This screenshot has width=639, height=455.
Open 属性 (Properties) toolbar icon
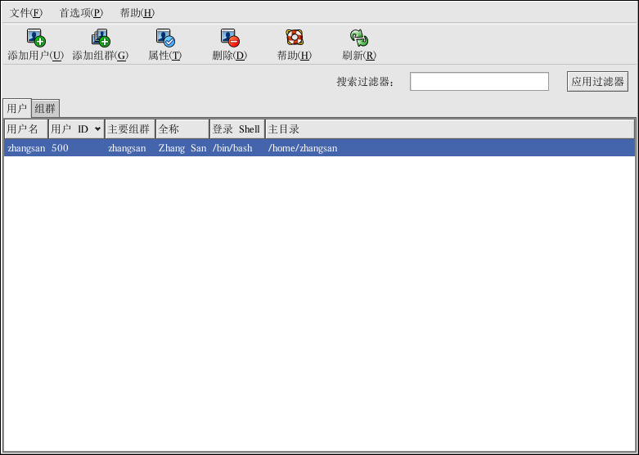[x=164, y=38]
